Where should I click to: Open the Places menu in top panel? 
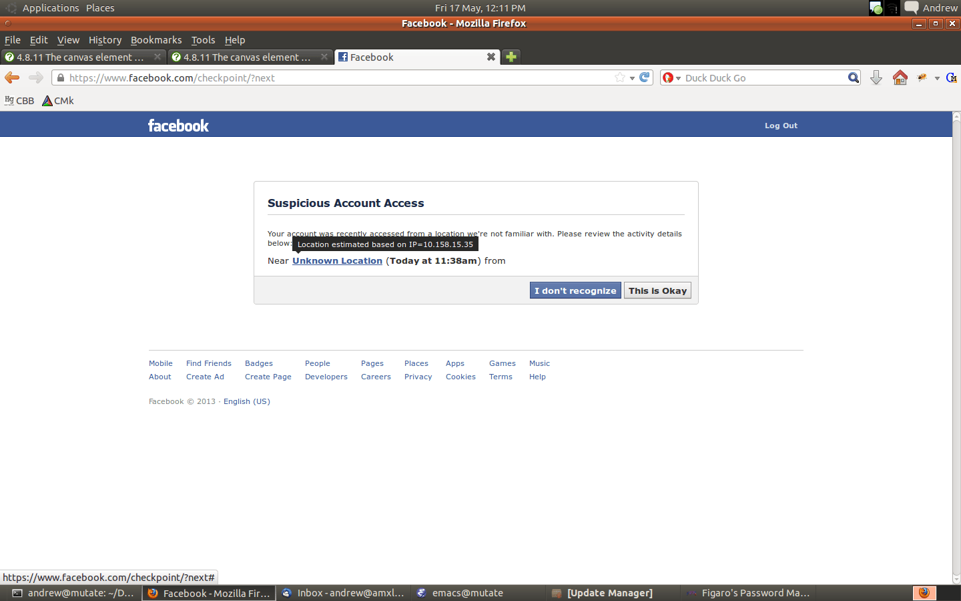[100, 8]
